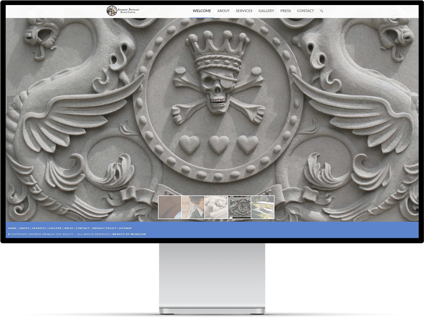
Task: Open the search magnifier icon
Action: 321,11
